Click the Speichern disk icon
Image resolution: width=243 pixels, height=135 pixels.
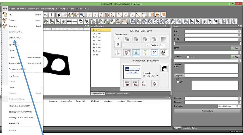click(4, 26)
